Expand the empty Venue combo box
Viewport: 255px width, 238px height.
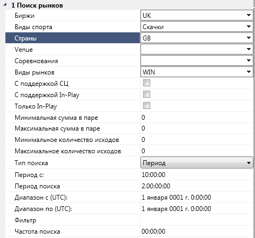pyautogui.click(x=197, y=49)
